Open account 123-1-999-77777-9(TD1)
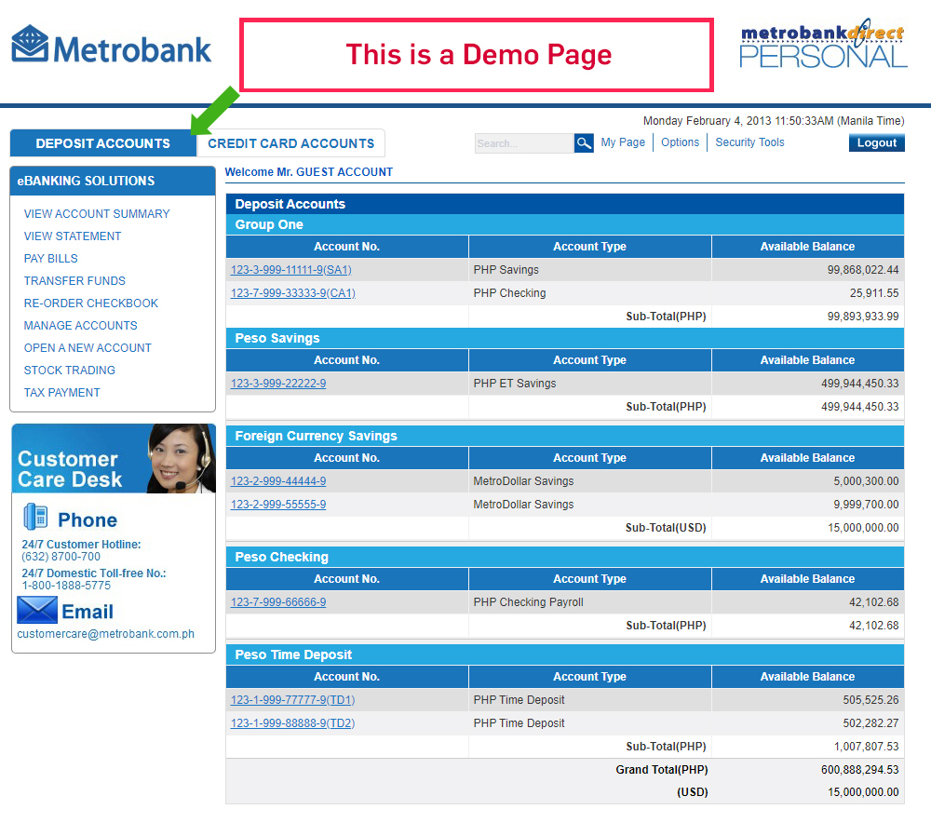Screen dimensions: 931x823 pyautogui.click(x=292, y=699)
